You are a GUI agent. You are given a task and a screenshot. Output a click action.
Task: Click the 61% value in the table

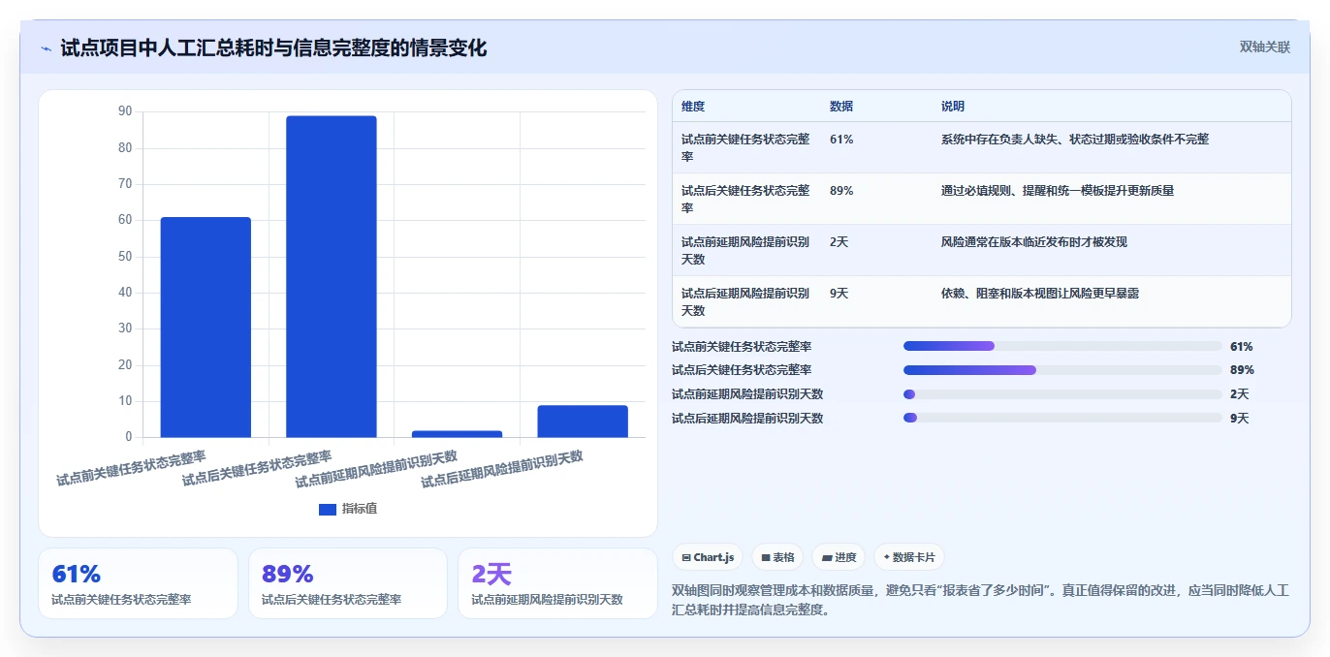pos(841,140)
